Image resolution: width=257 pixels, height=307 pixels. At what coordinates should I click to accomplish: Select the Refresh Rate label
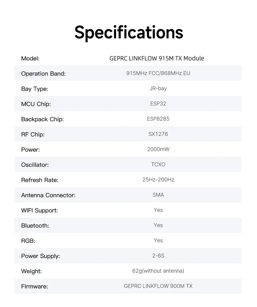click(40, 180)
